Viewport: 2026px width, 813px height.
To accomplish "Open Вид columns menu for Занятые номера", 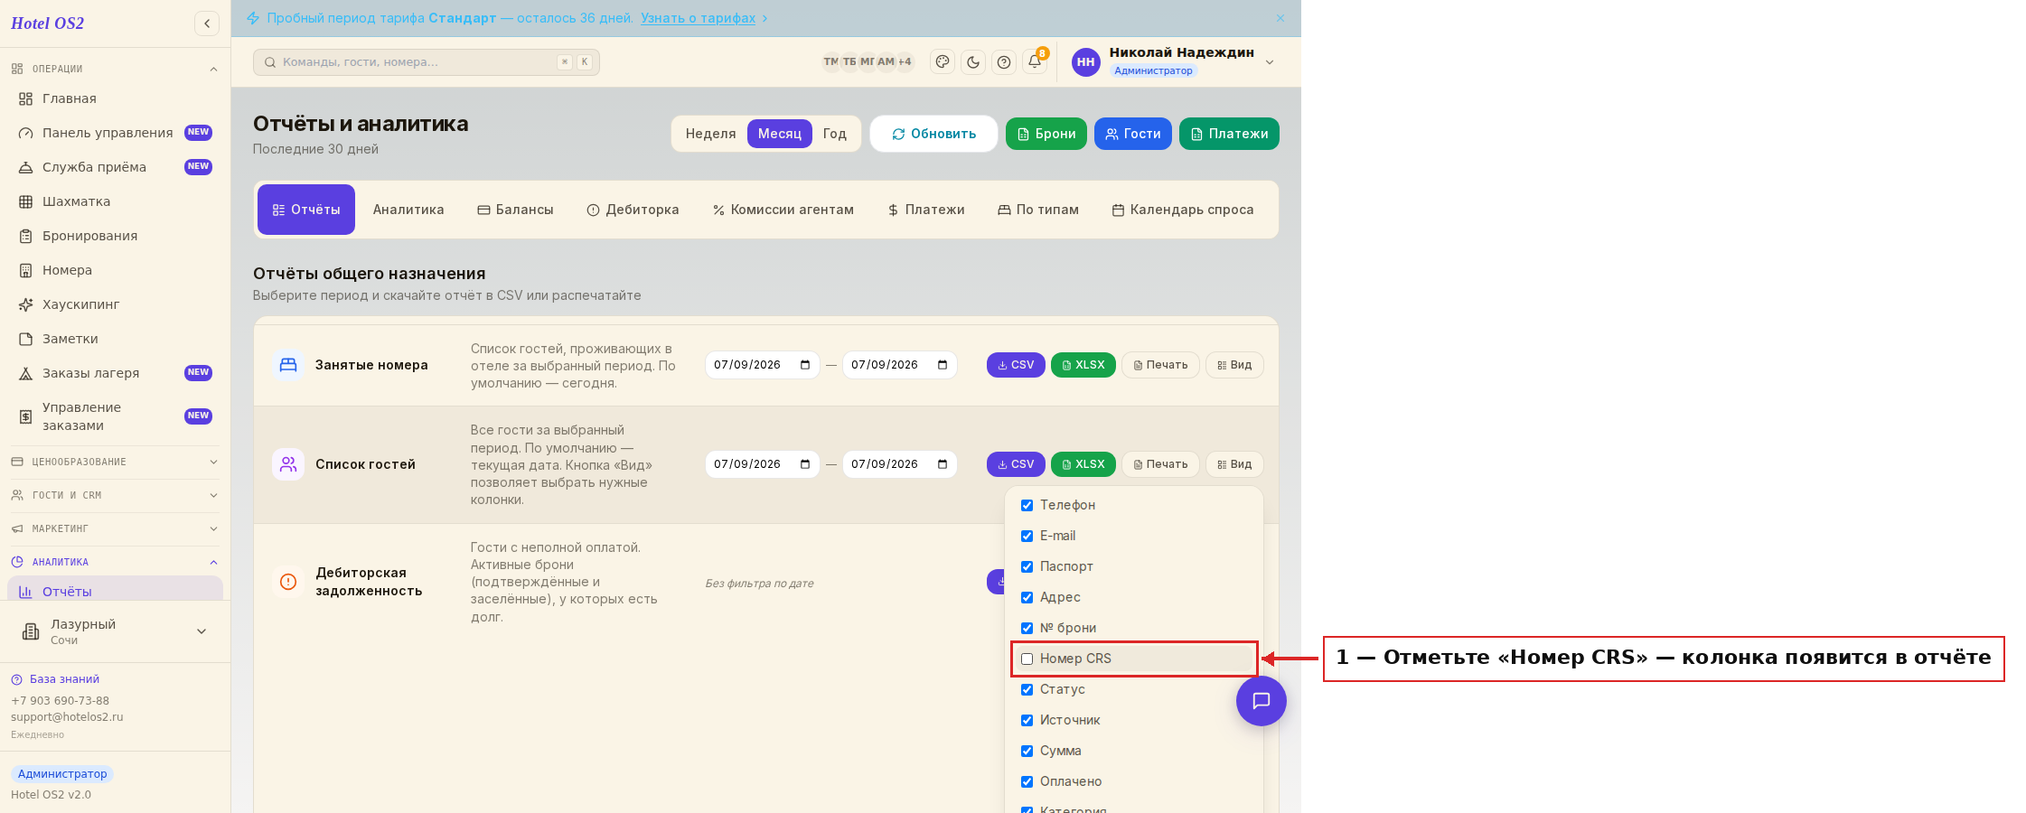I will point(1234,365).
